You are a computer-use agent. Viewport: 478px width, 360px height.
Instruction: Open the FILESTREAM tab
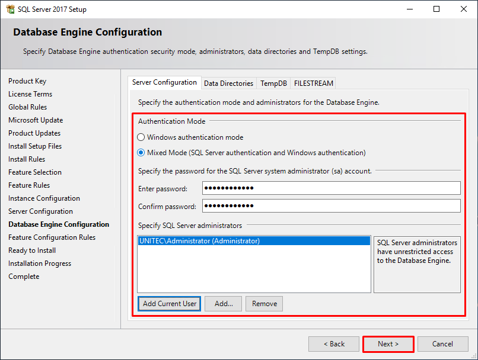[313, 83]
